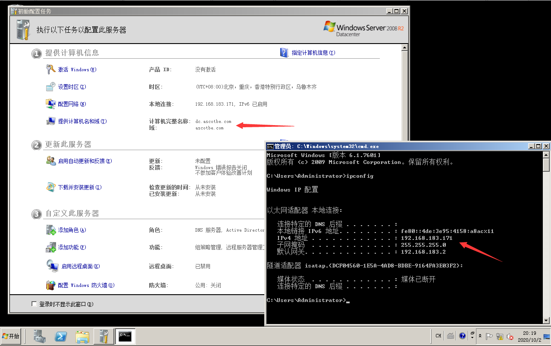
Task: Check '登录时不显示此窗口' checkbox
Action: (x=34, y=304)
